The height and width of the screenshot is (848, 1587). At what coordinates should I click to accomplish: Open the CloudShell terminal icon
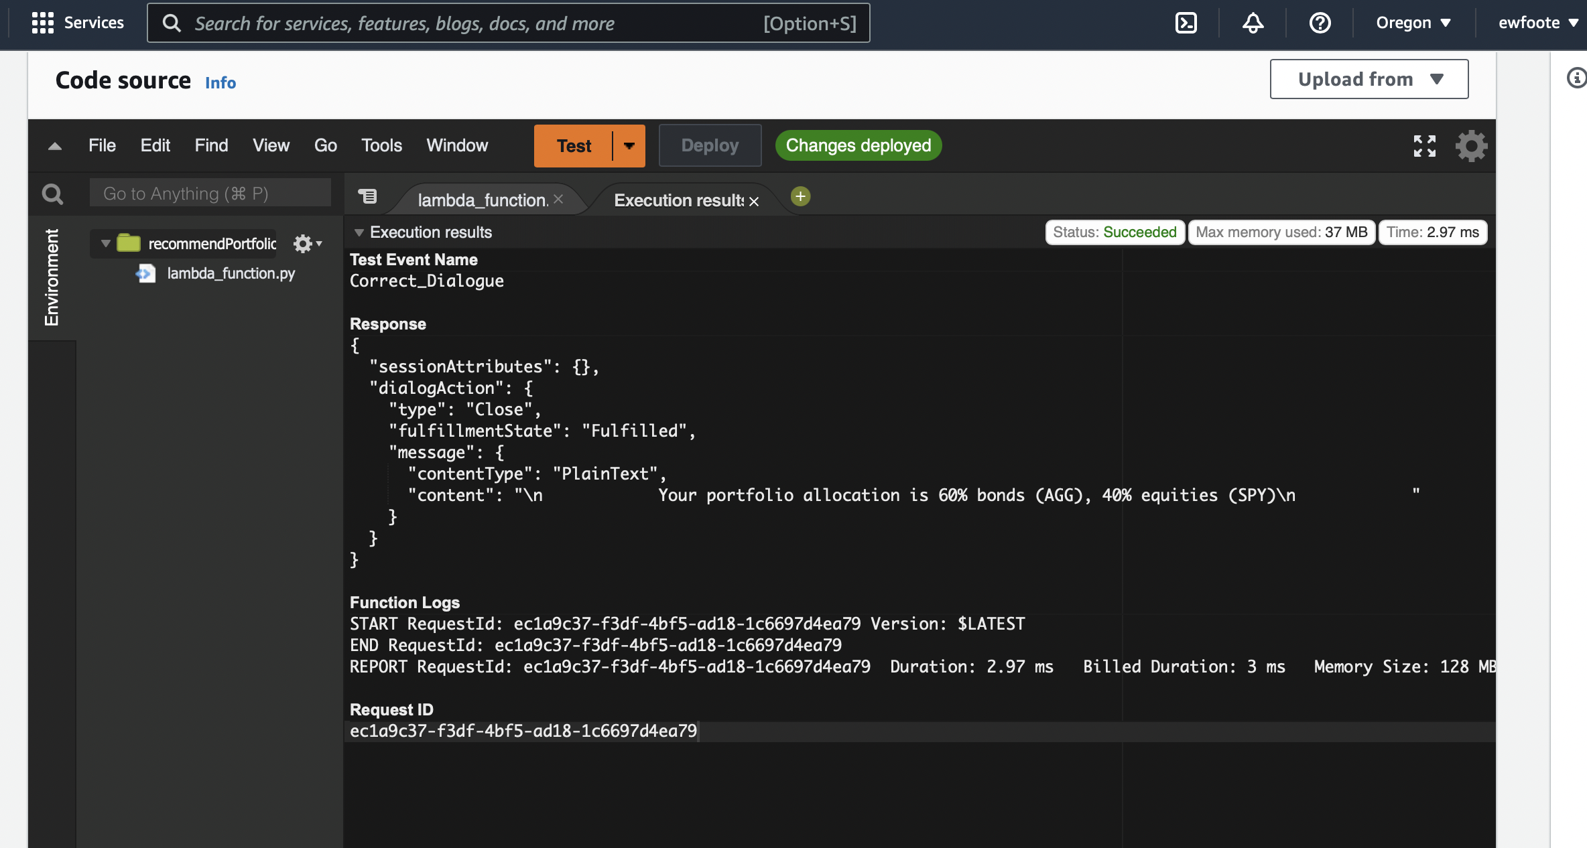(1186, 23)
